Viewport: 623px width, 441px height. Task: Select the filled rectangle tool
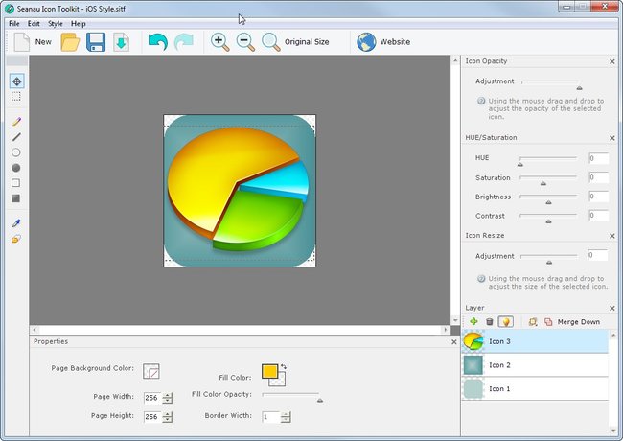[16, 198]
